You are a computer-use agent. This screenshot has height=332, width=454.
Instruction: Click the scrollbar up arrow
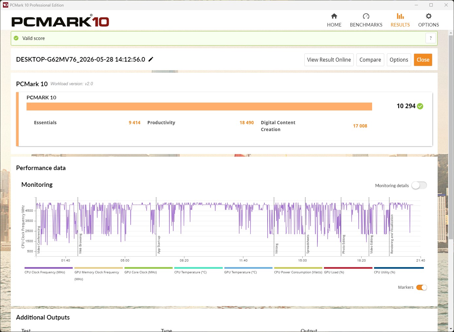pyautogui.click(x=451, y=33)
